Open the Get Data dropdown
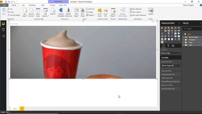202x114 pixels. pos(25,12)
